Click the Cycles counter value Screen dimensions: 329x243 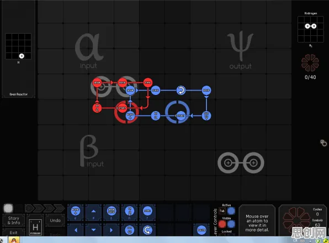317,214
